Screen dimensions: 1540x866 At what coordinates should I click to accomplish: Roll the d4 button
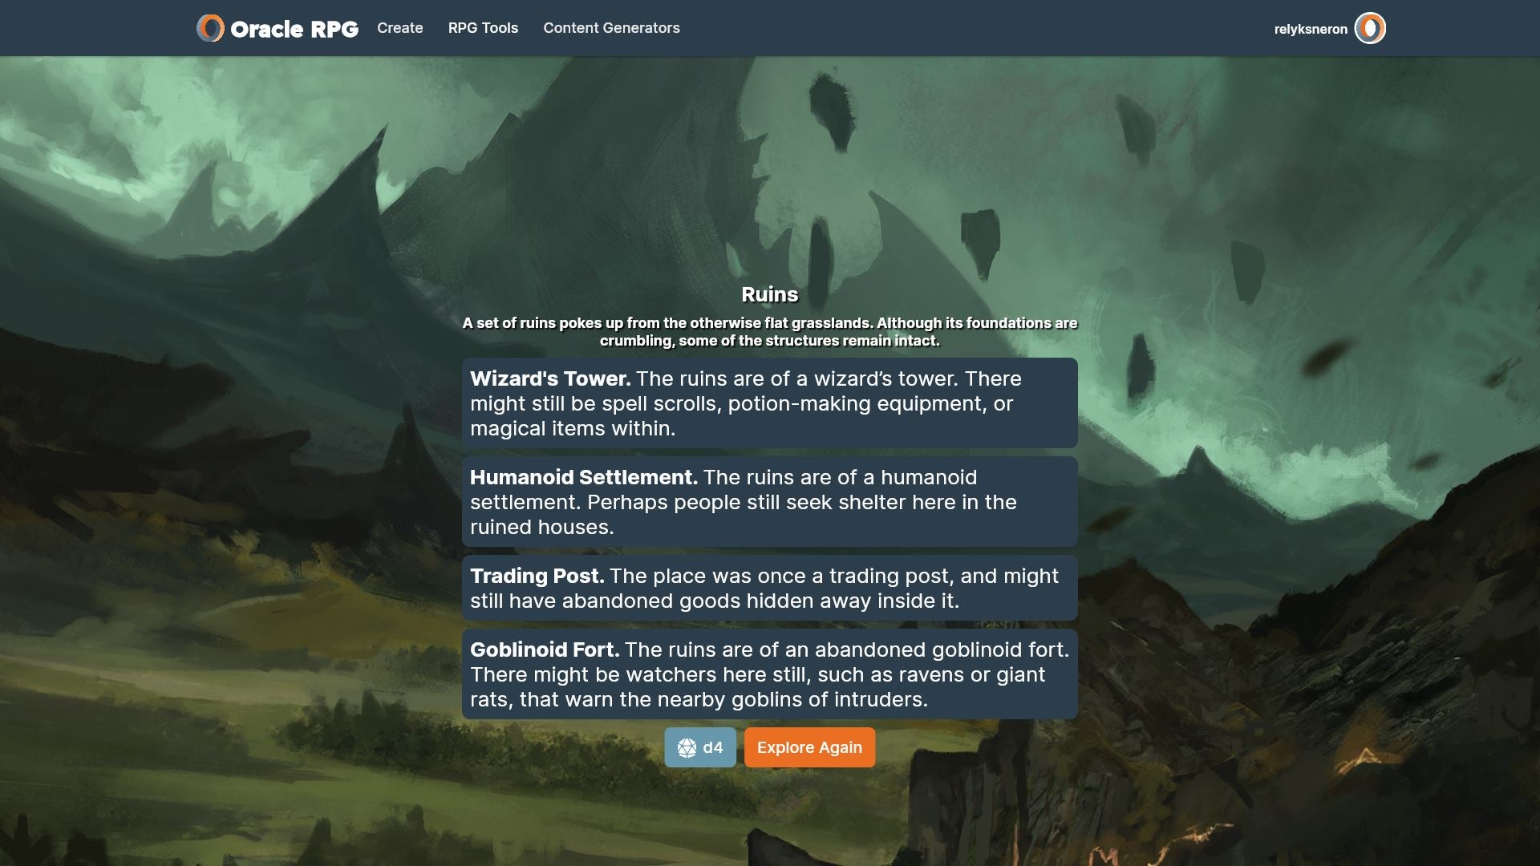[700, 747]
